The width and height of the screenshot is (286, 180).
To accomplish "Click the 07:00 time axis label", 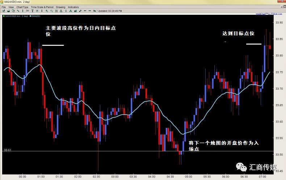I will (x=262, y=177).
